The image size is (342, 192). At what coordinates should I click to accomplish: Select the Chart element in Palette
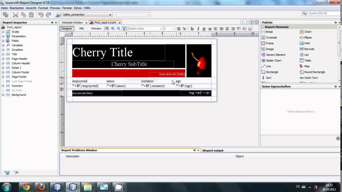pyautogui.click(x=305, y=32)
